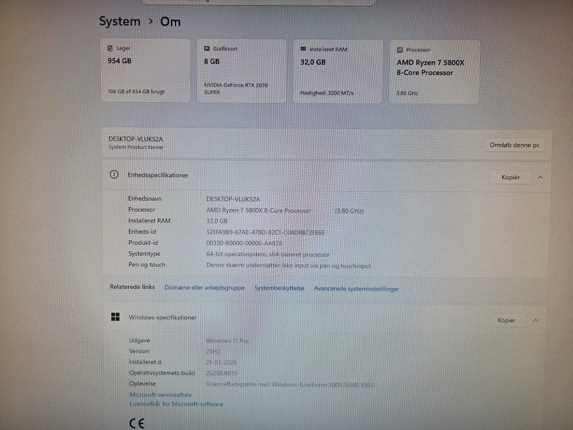
Task: Click the Grafikkort display icon
Action: [207, 48]
